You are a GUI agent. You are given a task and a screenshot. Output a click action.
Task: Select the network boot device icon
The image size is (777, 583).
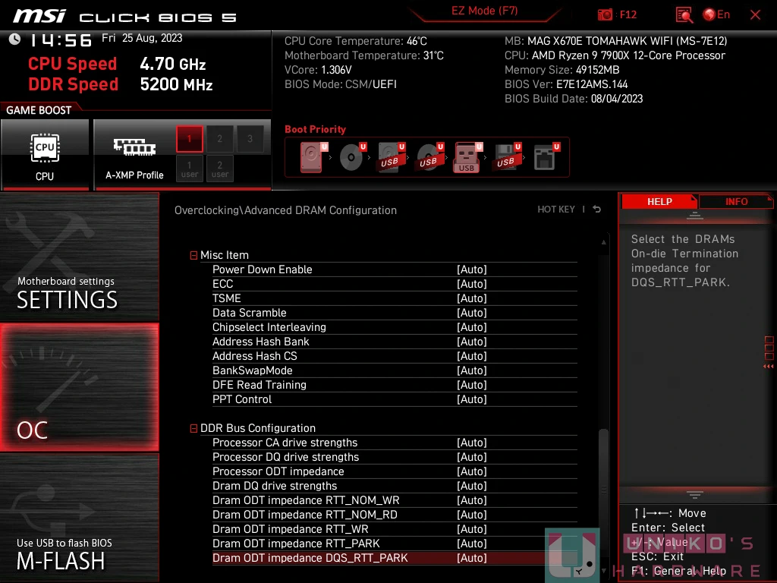click(x=546, y=157)
